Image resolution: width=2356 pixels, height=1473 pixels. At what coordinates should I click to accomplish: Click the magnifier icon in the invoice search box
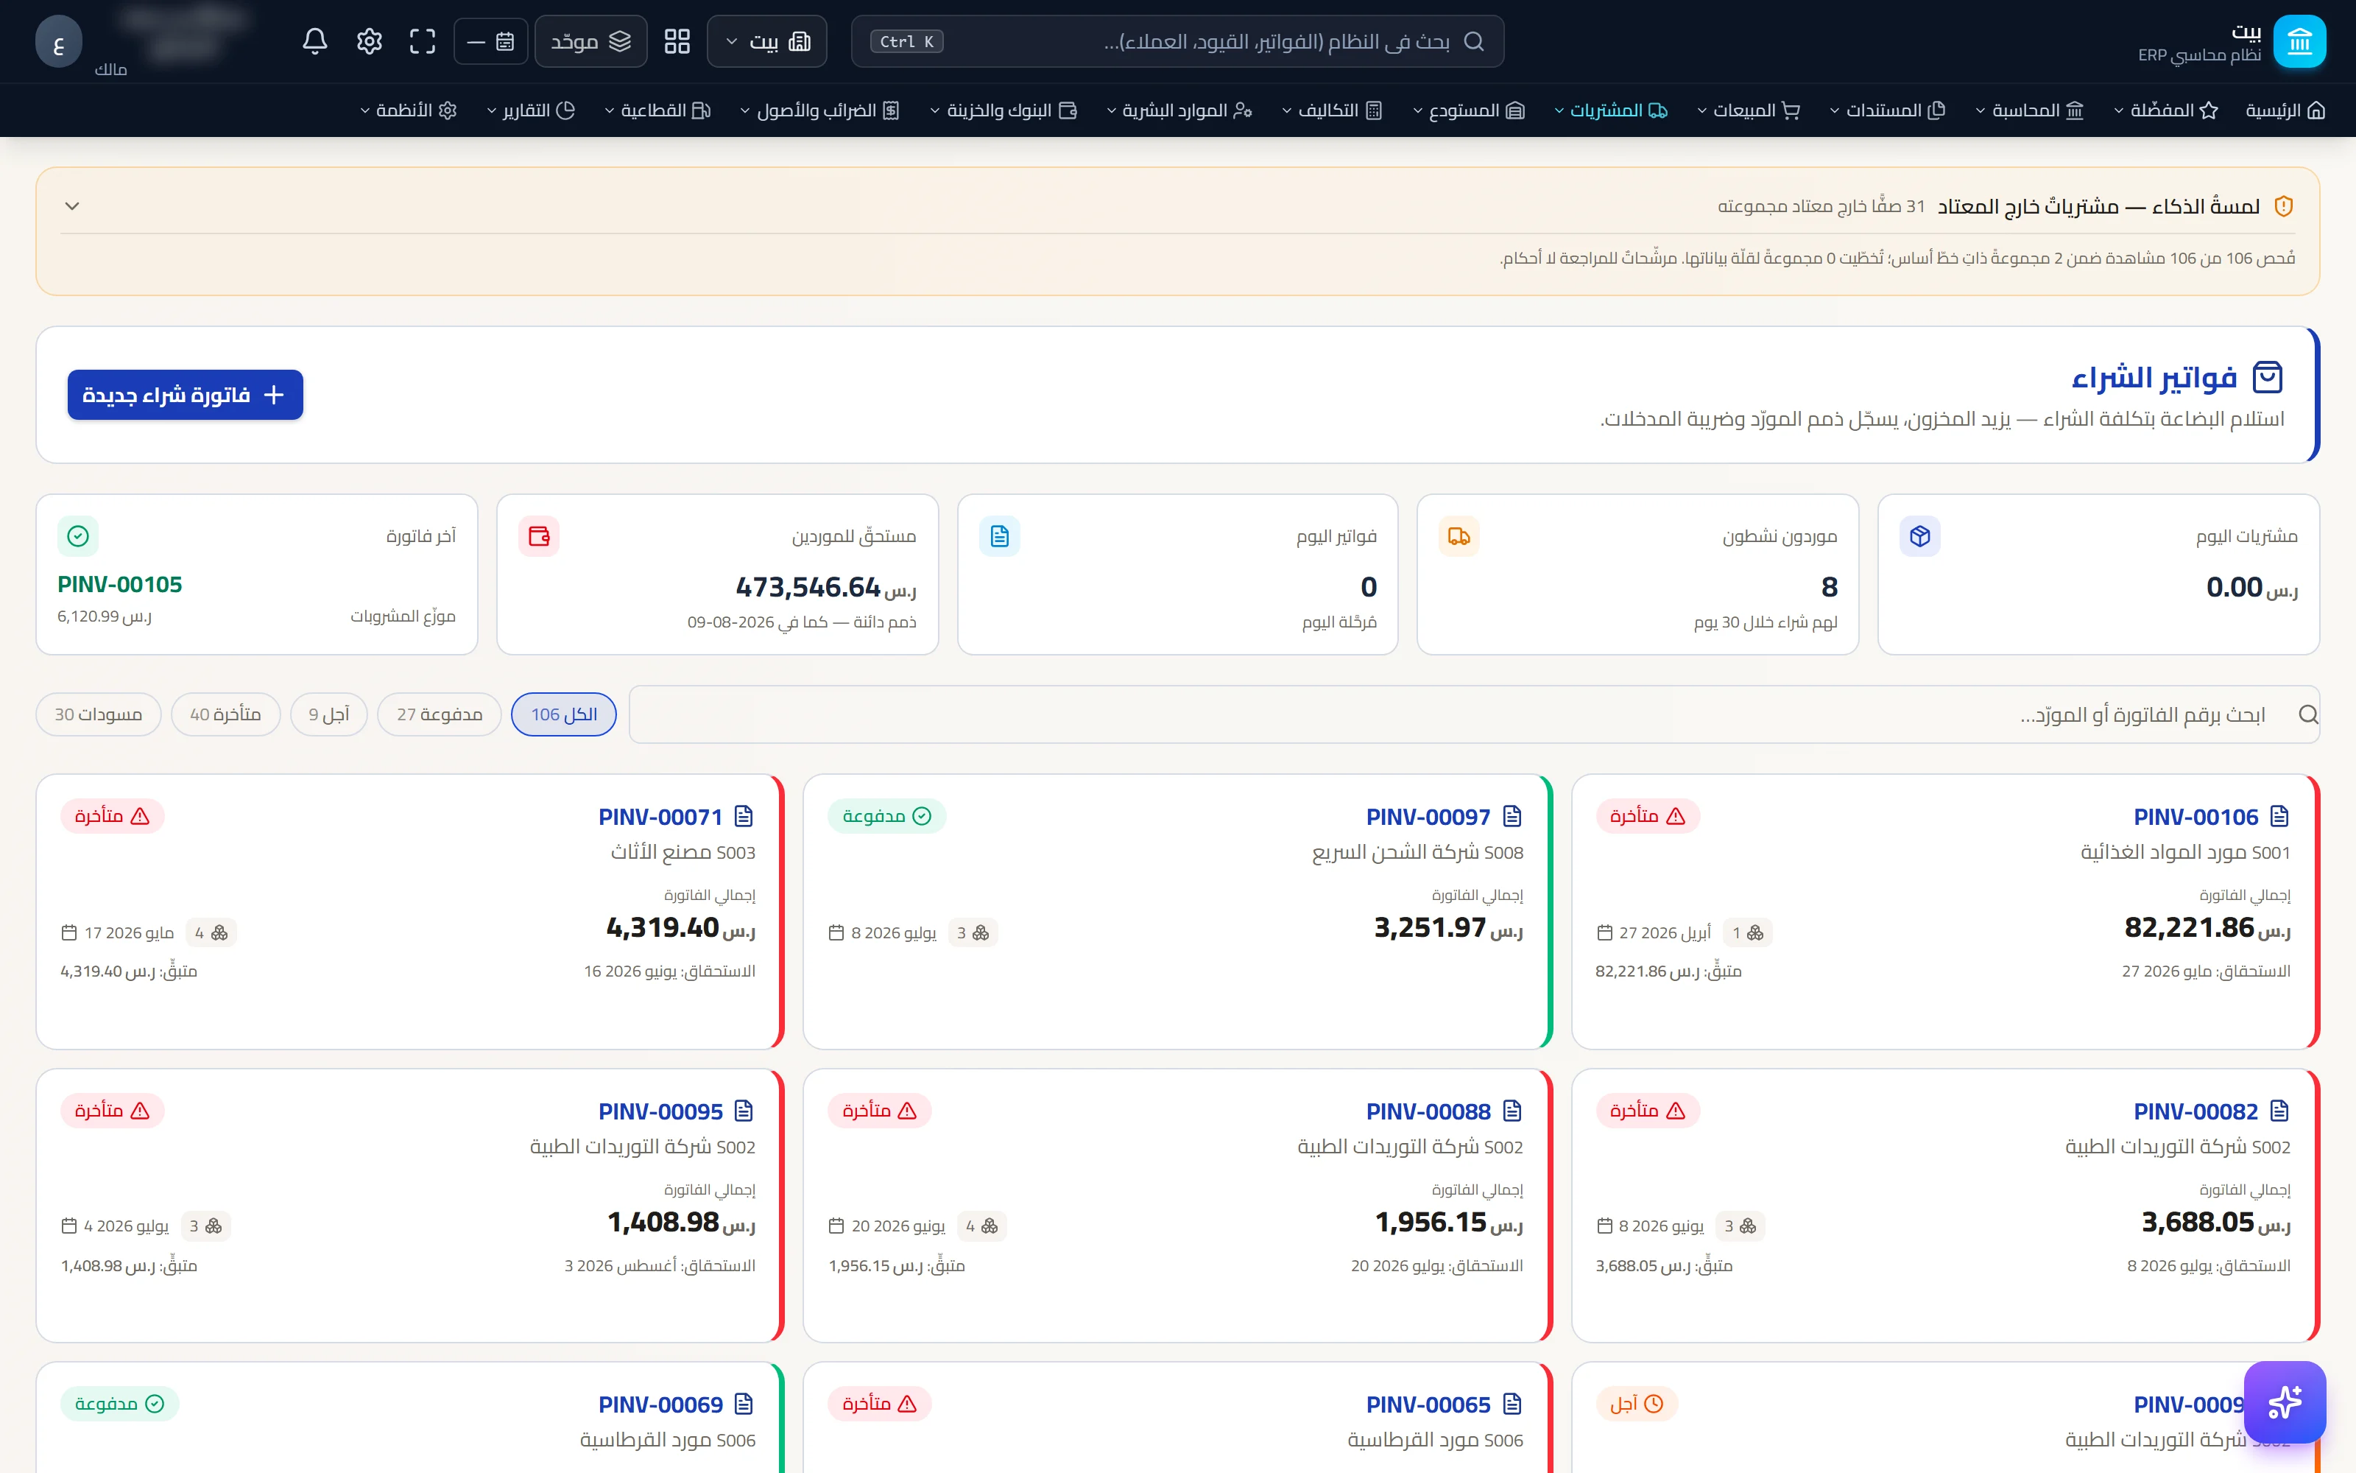[2307, 715]
